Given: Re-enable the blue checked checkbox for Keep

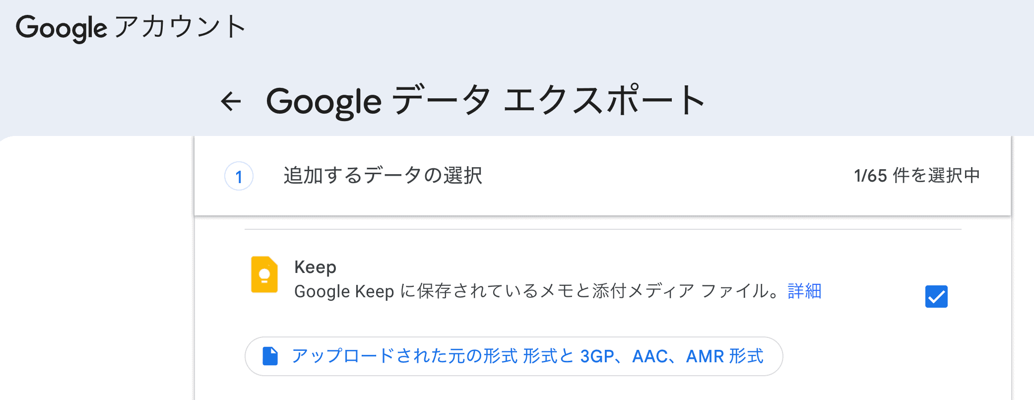Looking at the screenshot, I should 937,296.
